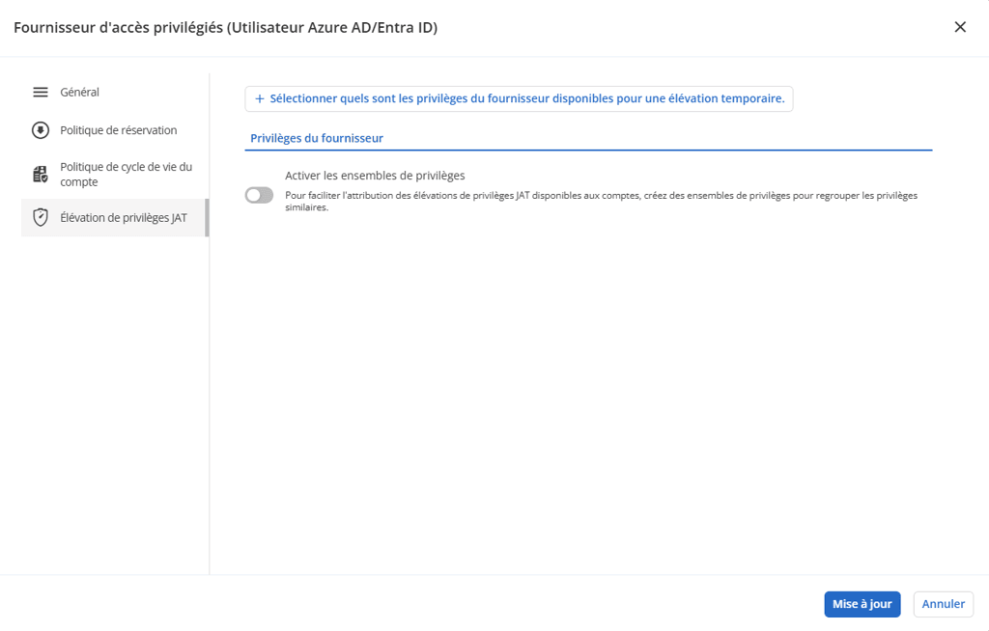The width and height of the screenshot is (989, 631).
Task: Click the Politique de réservation badge icon
Action: tap(41, 130)
